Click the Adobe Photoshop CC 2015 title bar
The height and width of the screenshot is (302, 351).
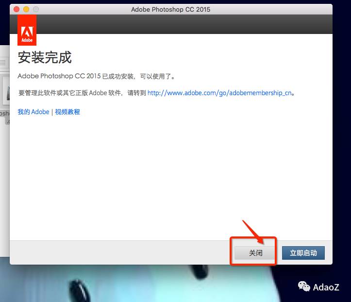171,9
